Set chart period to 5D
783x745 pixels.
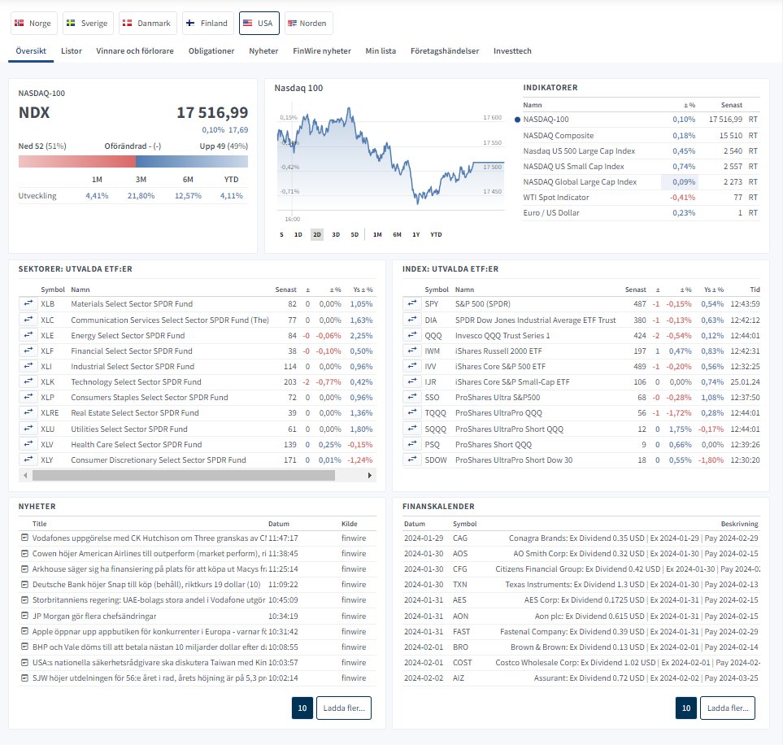coord(355,234)
